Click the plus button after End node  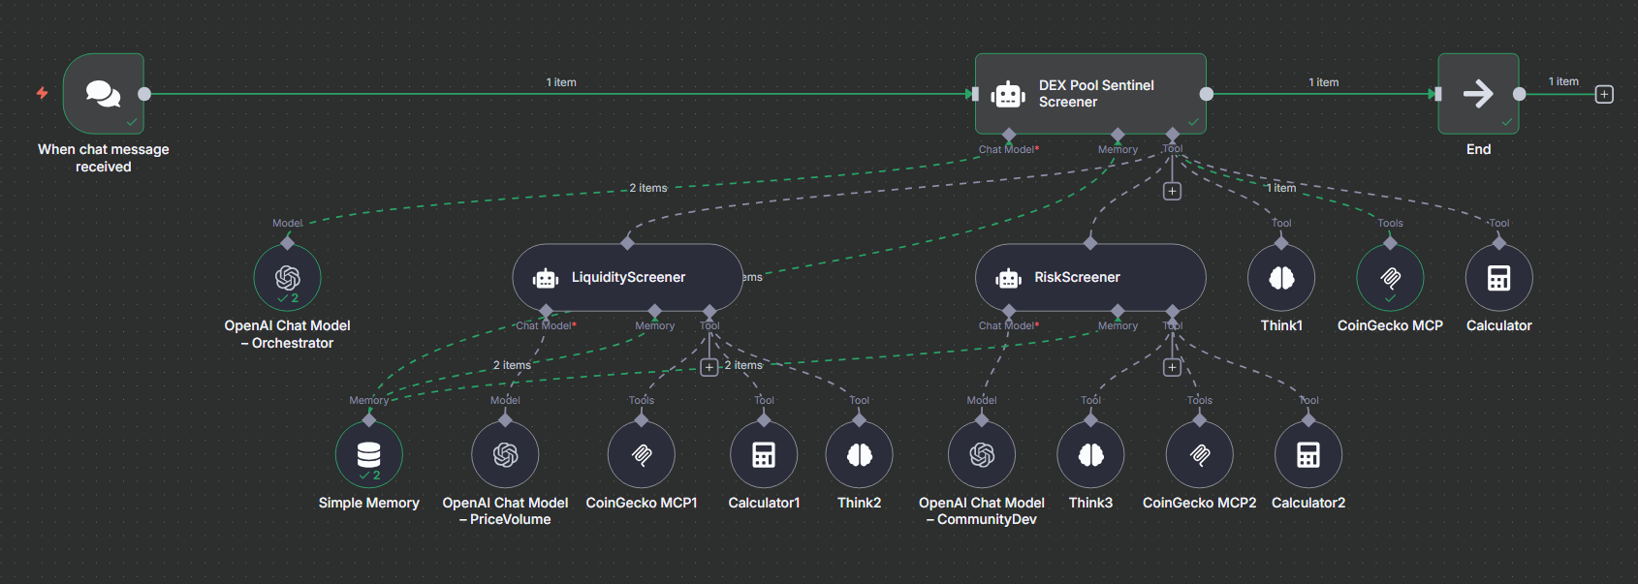(1605, 94)
